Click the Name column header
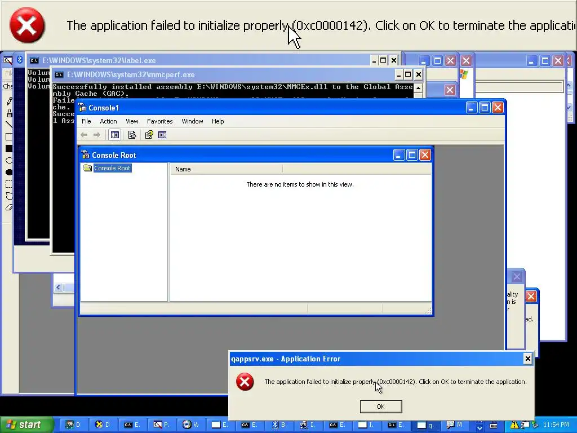The width and height of the screenshot is (577, 433). click(x=227, y=169)
